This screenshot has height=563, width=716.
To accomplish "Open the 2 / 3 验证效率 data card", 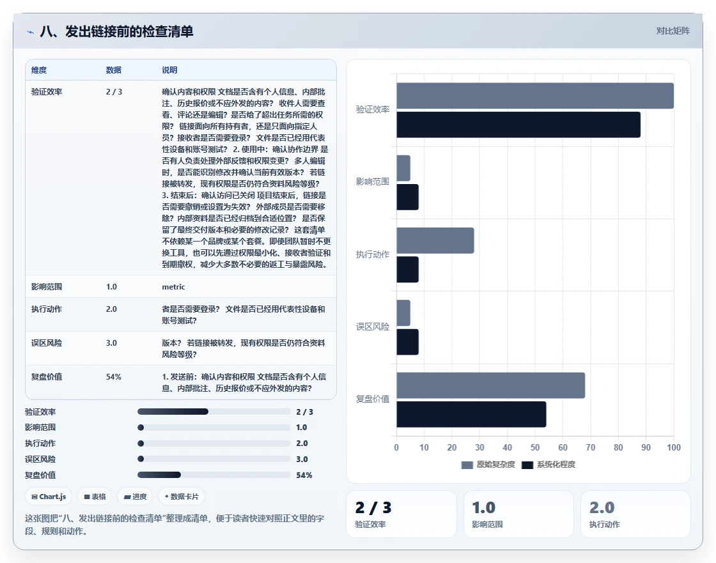I will (401, 514).
